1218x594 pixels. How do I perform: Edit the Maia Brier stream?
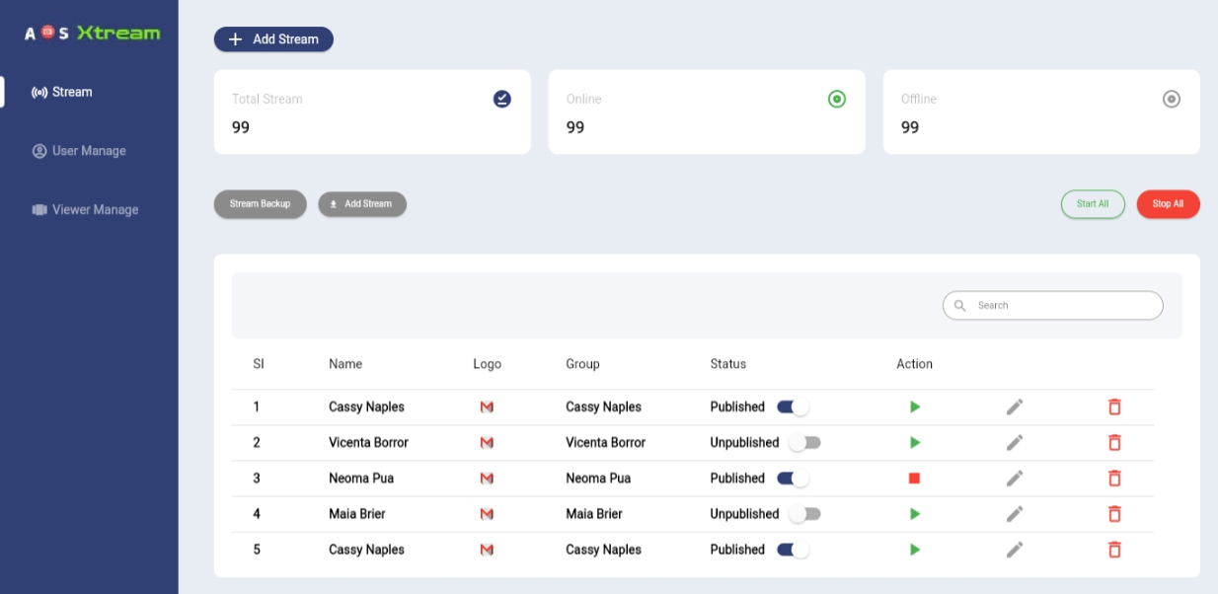(1014, 513)
